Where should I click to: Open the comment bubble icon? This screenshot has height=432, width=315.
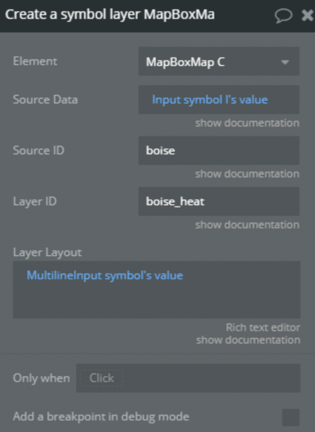(x=283, y=15)
